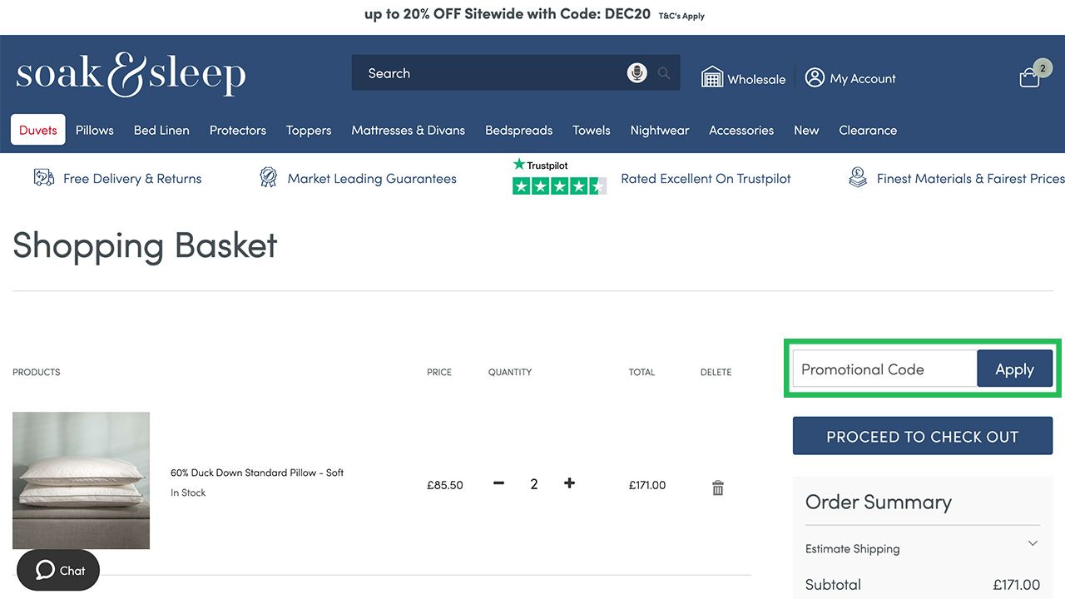Increase pillow quantity with plus

pos(569,483)
